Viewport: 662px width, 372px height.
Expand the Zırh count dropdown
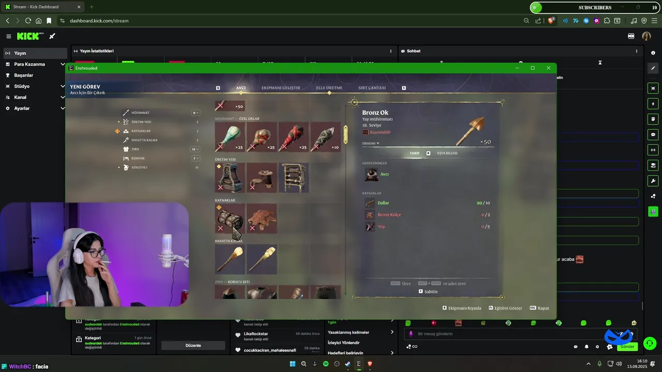[x=195, y=149]
